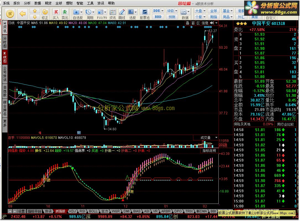Click the 设置 button near indicator tabs

tap(22, 211)
